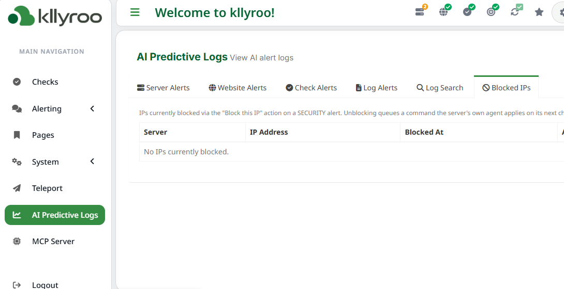Select the Blocked IPs tab
The image size is (564, 289).
click(507, 87)
